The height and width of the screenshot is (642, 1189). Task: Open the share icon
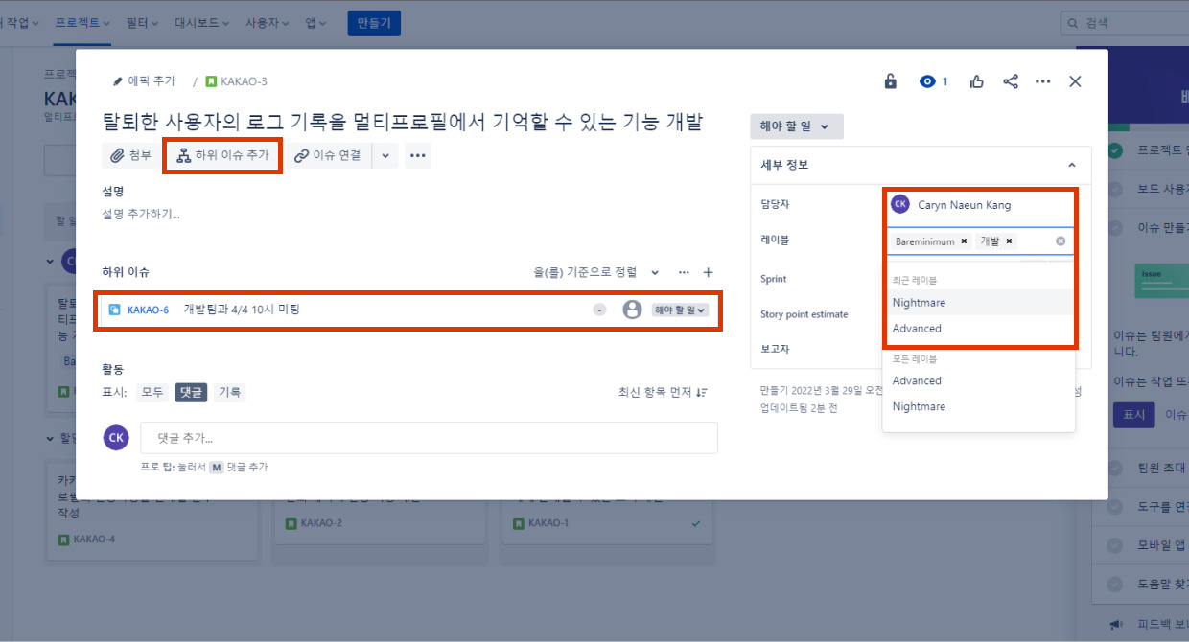(1011, 81)
